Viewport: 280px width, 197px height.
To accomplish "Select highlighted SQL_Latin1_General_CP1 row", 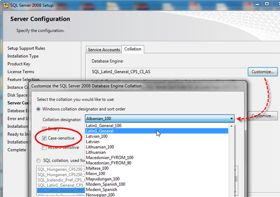I will click(x=61, y=190).
